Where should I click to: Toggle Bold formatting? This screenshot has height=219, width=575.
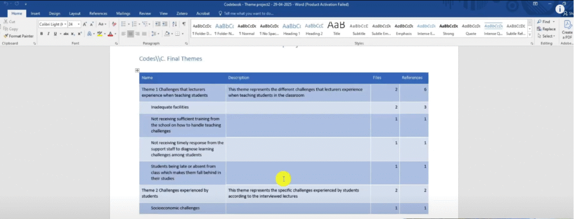click(42, 34)
